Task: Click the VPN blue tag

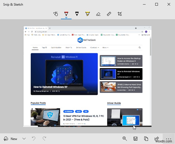Action: point(86,111)
